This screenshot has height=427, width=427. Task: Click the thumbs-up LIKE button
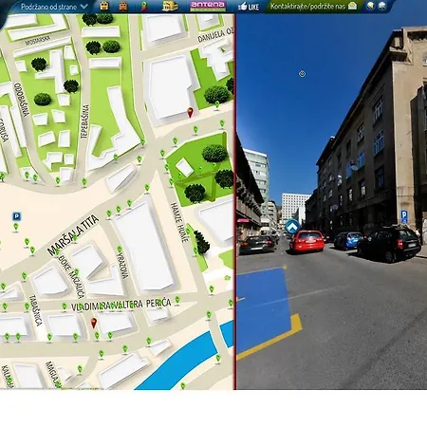click(x=249, y=7)
